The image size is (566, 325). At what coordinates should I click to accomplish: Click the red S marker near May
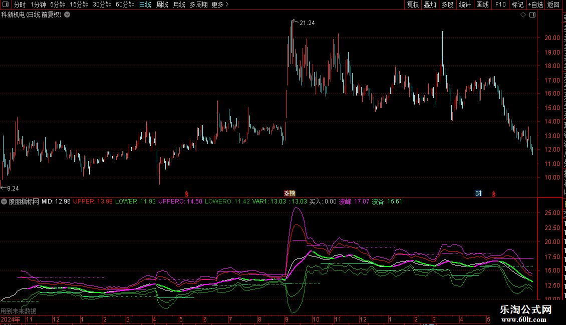[x=494, y=194]
